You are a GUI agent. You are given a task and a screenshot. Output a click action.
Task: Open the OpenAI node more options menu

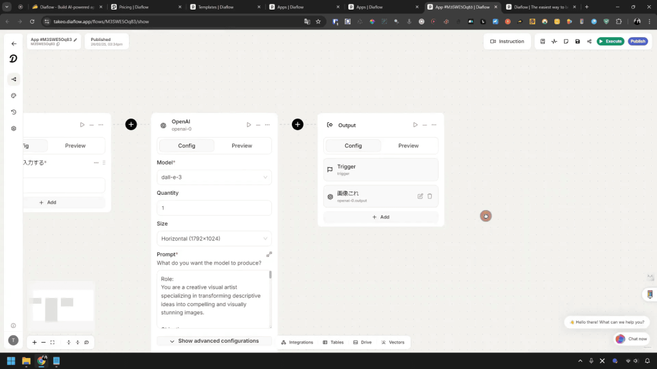268,125
